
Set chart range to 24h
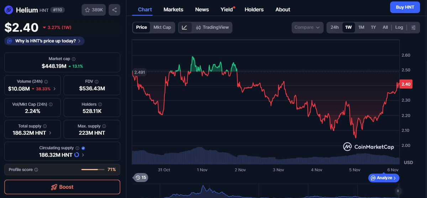(334, 27)
